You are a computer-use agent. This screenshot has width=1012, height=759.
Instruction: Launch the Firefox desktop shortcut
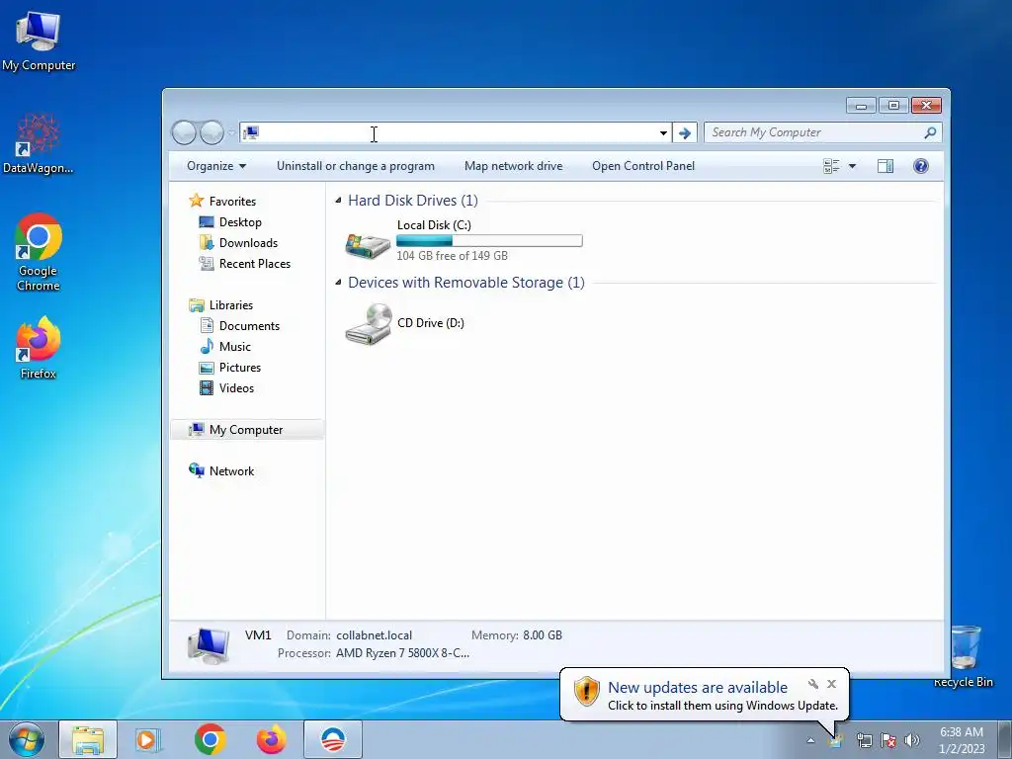point(39,347)
